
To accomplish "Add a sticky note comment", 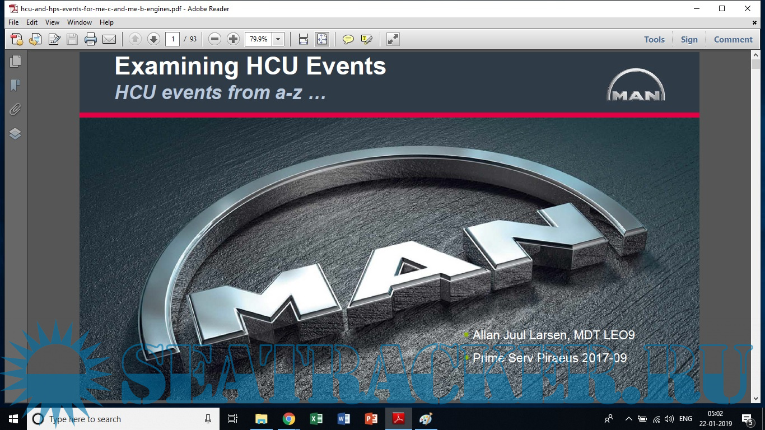I will 348,39.
